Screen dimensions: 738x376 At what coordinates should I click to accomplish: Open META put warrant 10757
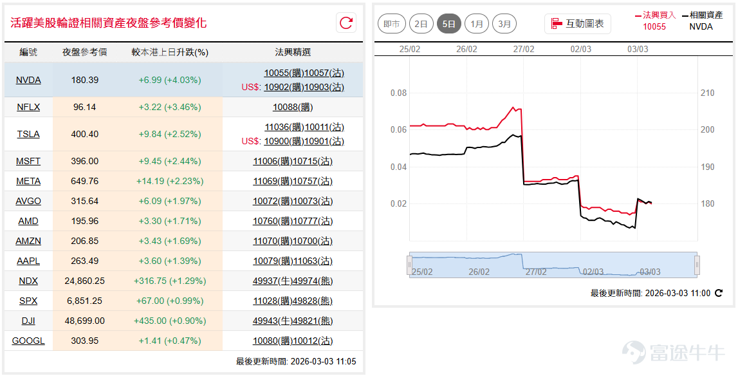point(313,181)
